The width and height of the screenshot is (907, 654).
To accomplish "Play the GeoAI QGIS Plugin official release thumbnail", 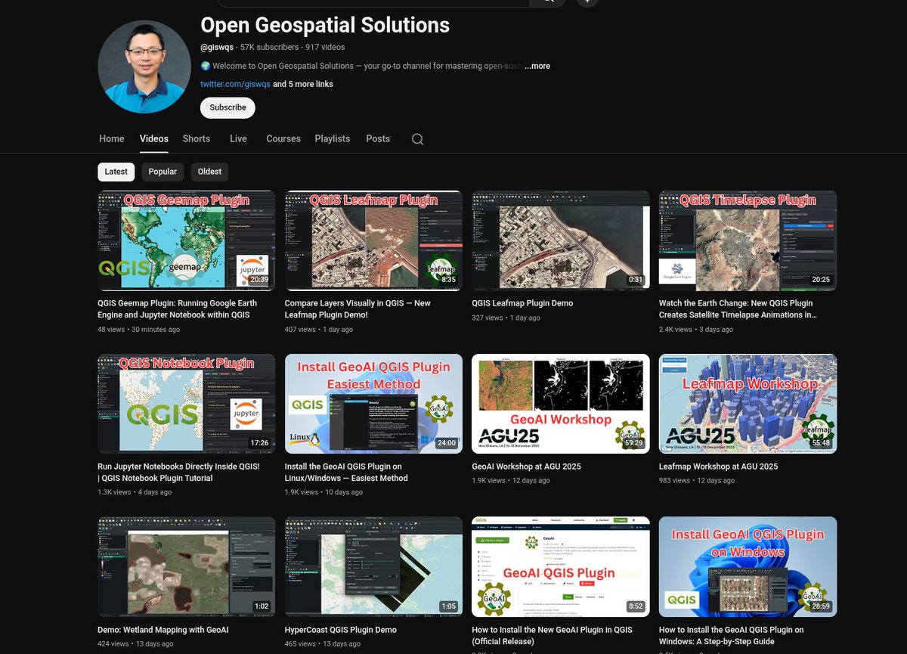I will click(x=561, y=567).
